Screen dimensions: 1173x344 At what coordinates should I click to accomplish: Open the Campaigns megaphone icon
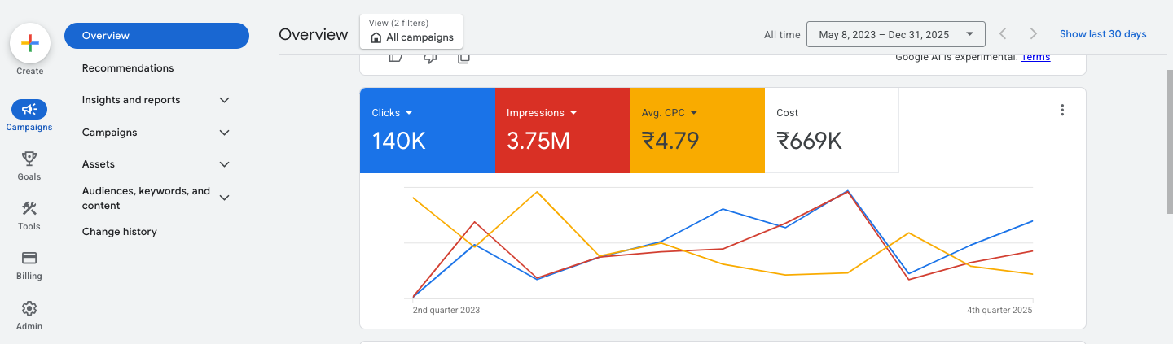click(29, 109)
